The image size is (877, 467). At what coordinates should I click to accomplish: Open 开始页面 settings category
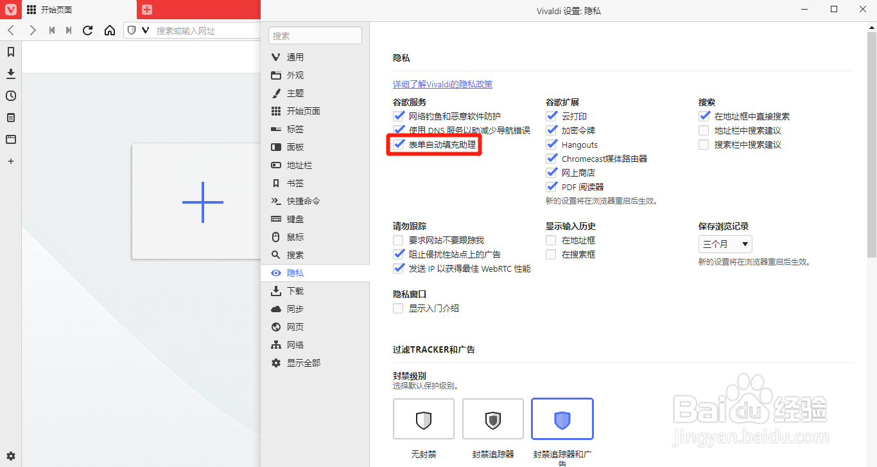click(x=315, y=111)
